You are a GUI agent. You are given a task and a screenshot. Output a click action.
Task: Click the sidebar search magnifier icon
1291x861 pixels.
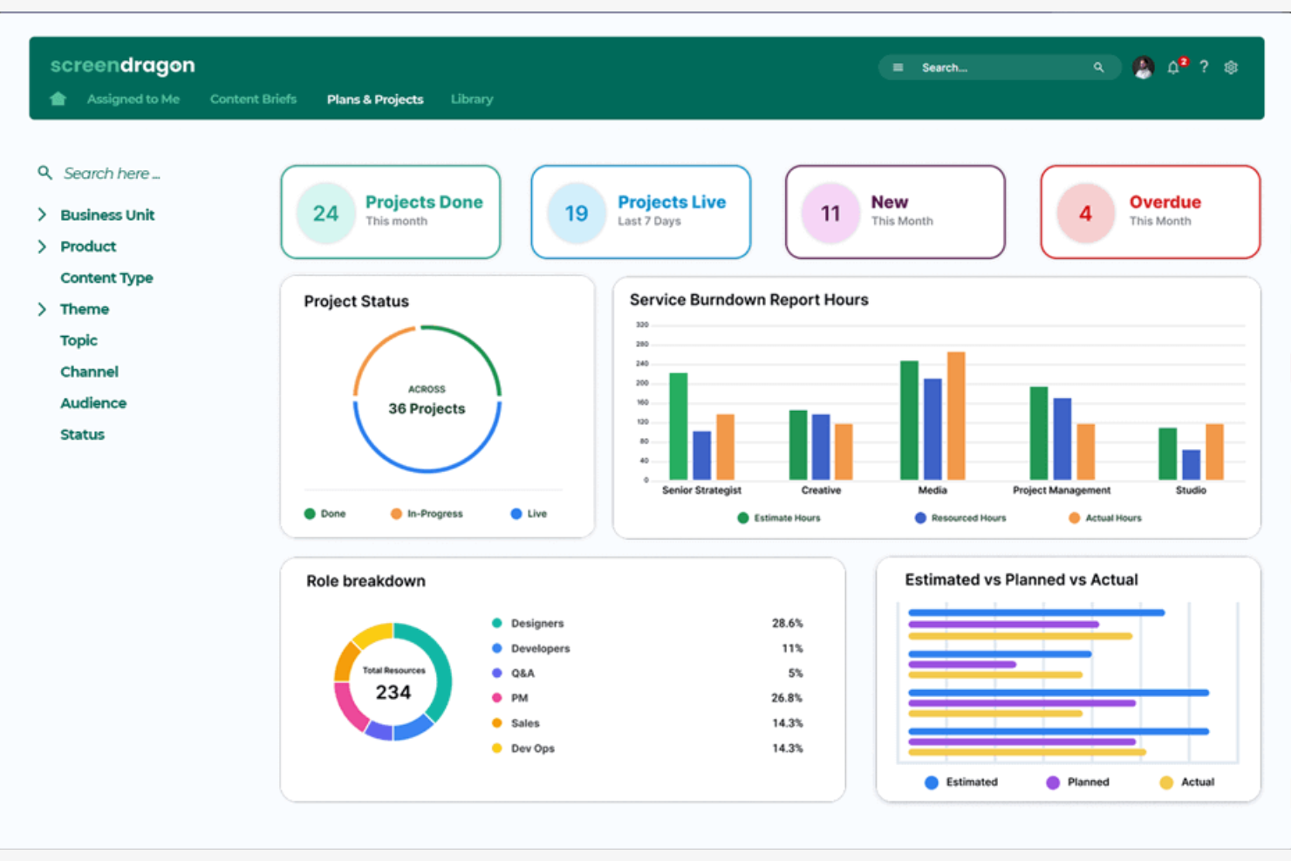point(44,172)
